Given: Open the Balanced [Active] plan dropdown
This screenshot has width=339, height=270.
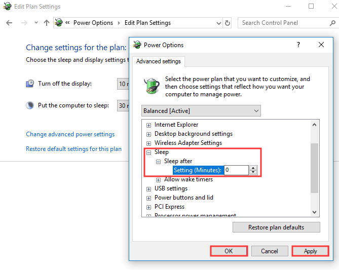Looking at the screenshot, I should click(x=201, y=110).
